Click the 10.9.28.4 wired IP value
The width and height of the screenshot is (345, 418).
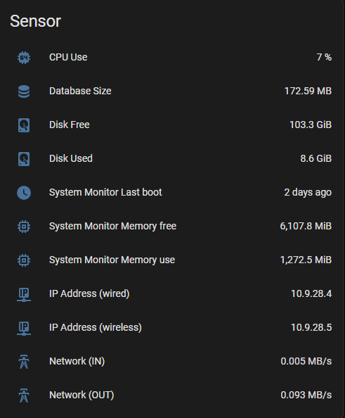coord(311,293)
